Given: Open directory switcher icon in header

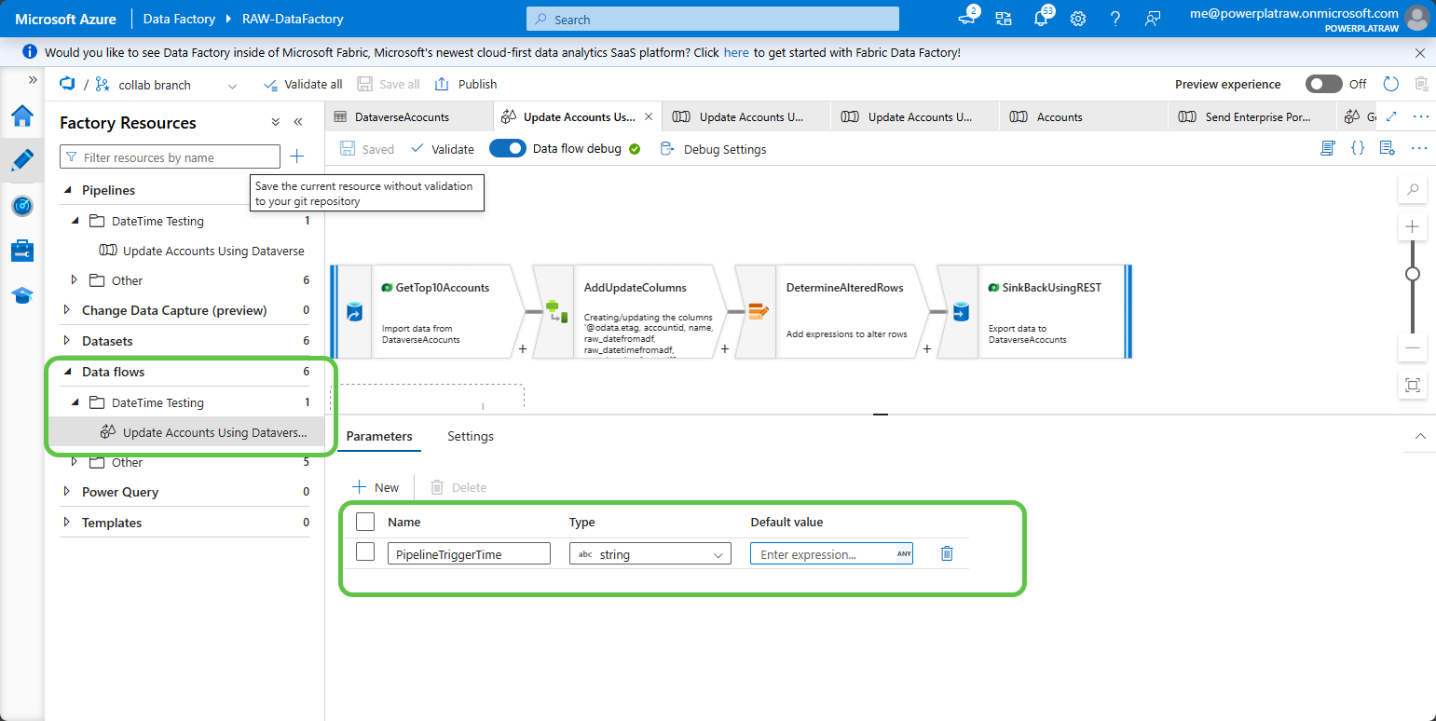Looking at the screenshot, I should (x=1004, y=19).
